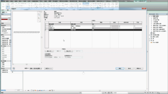Expand the 三维视图 tree node

click(x=151, y=22)
